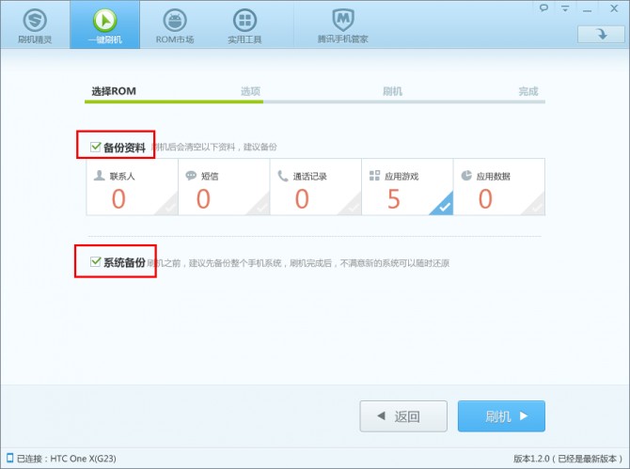The height and width of the screenshot is (469, 630).
Task: Open the title bar dropdown menu arrow
Action: (x=565, y=8)
